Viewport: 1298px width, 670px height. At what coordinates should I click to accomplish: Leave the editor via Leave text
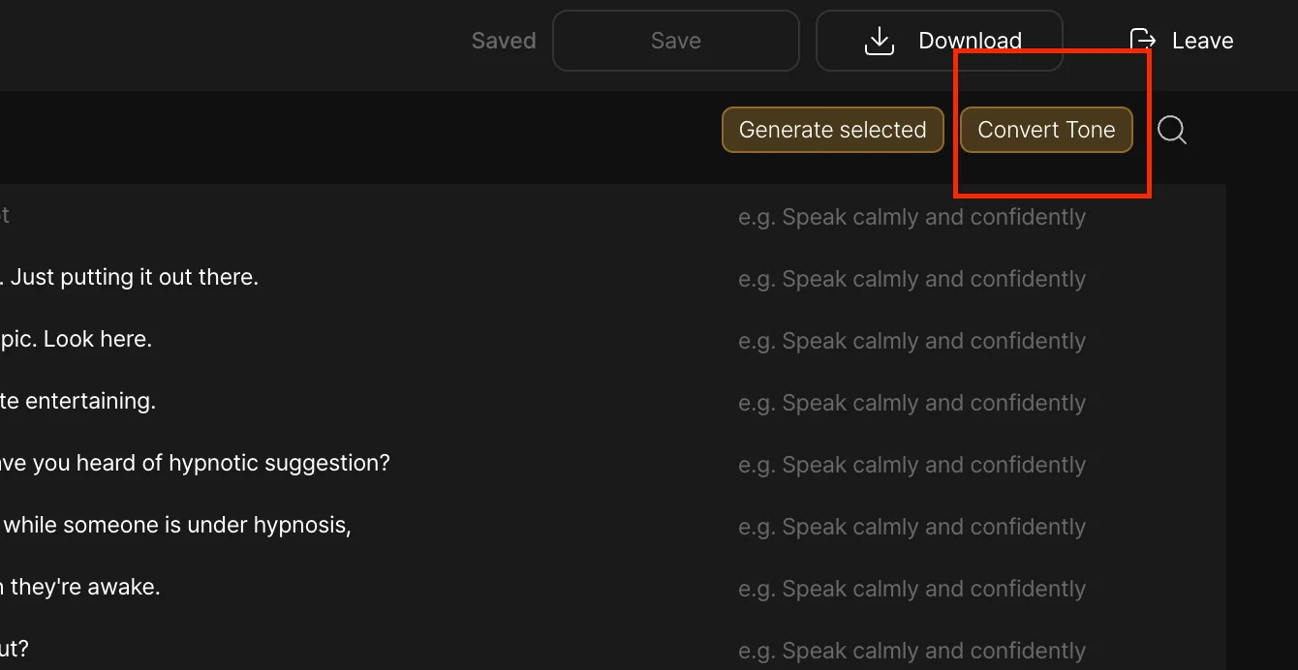[x=1202, y=41]
